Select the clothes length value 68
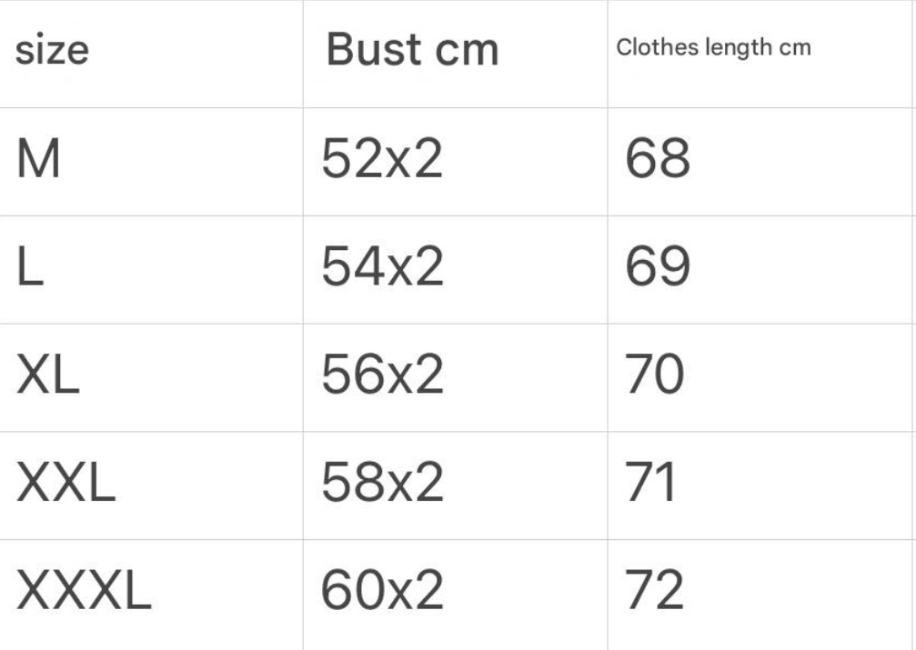Screen dimensions: 916x650 pos(658,161)
